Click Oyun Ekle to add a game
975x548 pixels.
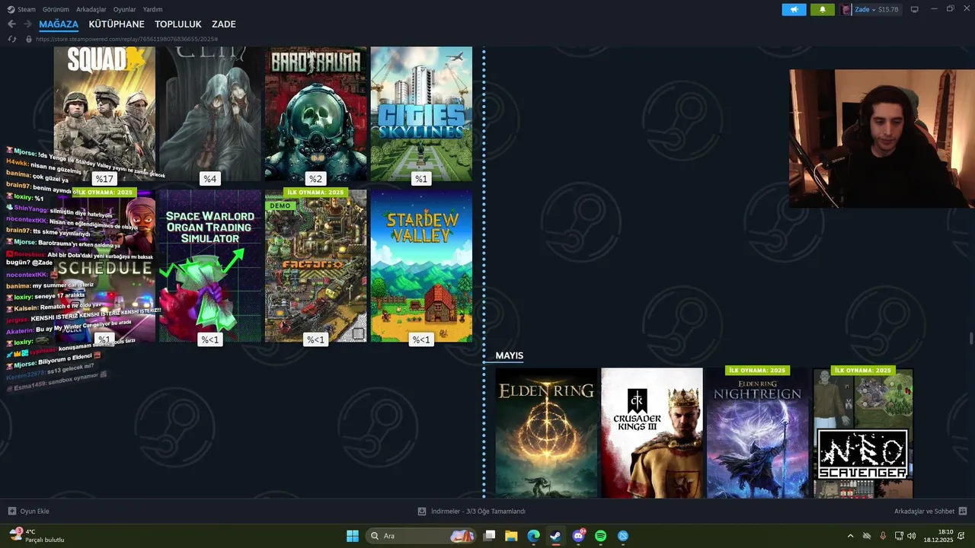pos(29,511)
